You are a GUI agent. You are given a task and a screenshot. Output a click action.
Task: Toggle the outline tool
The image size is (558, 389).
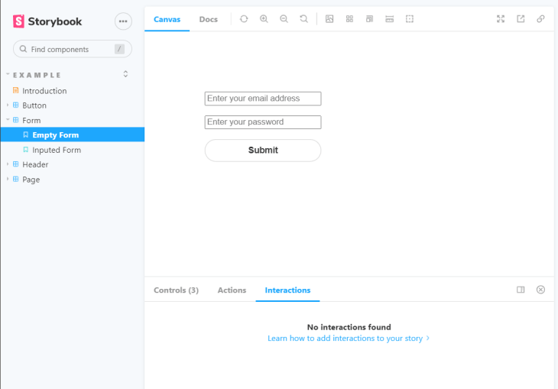pyautogui.click(x=410, y=19)
